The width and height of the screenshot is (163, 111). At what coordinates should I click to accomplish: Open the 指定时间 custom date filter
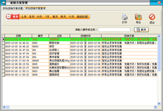[x=82, y=17]
